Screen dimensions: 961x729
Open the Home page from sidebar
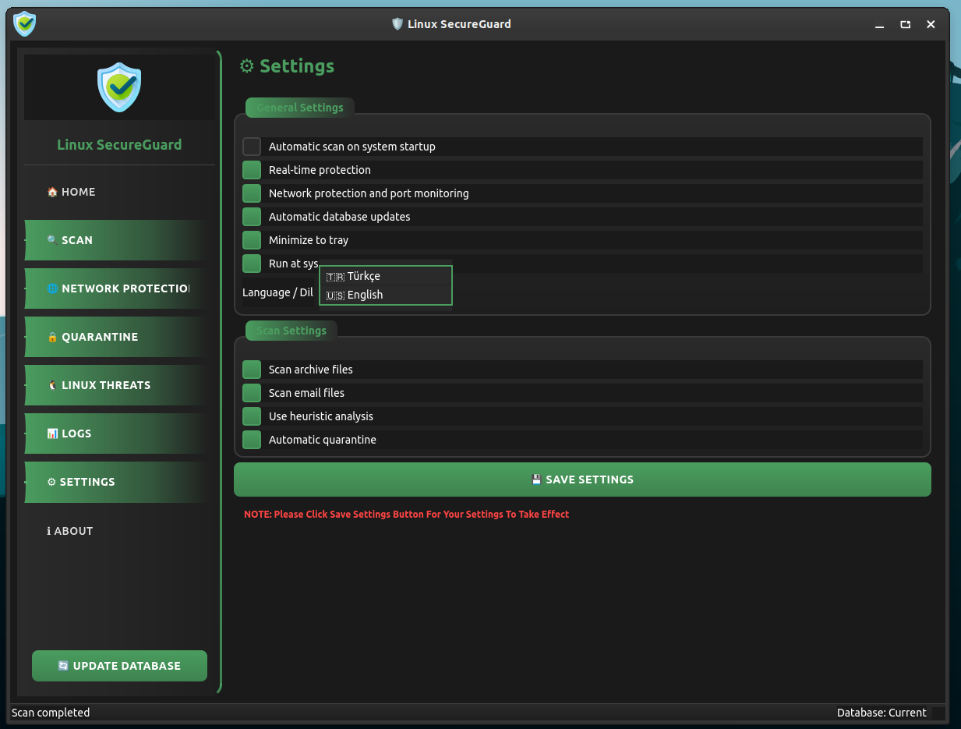point(78,192)
